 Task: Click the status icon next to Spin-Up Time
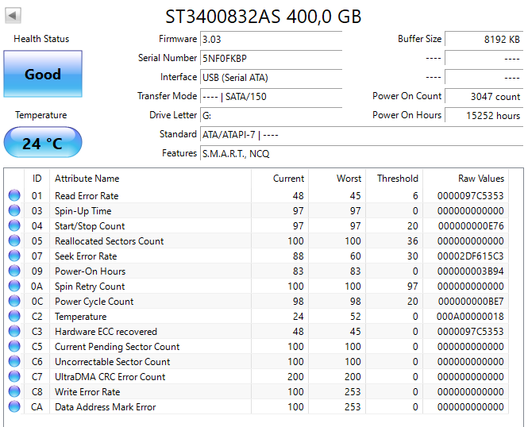[x=14, y=211]
